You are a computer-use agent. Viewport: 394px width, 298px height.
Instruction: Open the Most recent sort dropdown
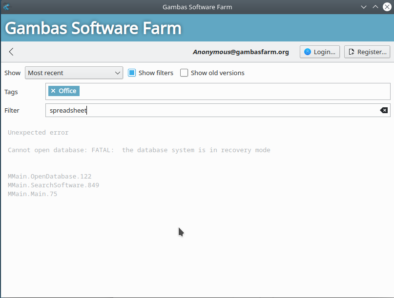74,73
